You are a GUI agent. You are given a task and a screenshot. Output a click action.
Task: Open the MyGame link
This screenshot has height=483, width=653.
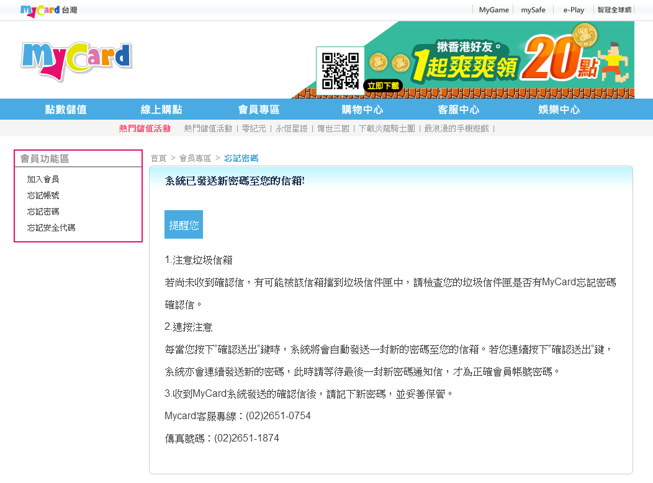coord(493,10)
